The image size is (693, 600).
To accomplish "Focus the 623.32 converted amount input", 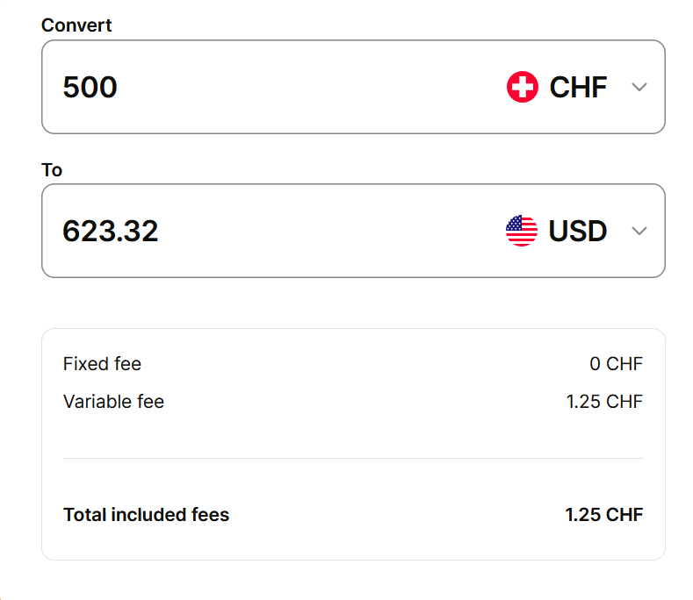I will (x=111, y=231).
